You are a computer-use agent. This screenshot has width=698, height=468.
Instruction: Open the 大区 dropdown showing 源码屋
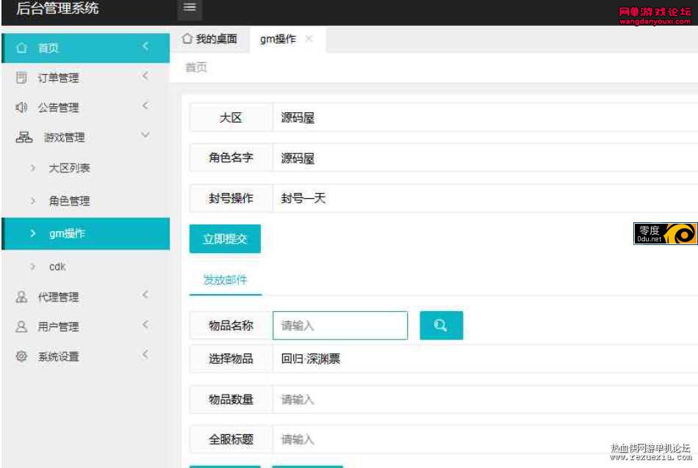click(485, 117)
